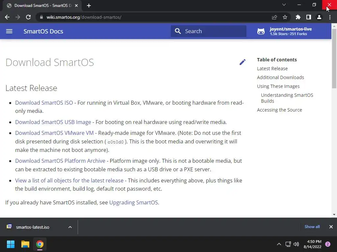This screenshot has height=252, width=337.
Task: Jump to Using These Images in contents
Action: coord(278,86)
